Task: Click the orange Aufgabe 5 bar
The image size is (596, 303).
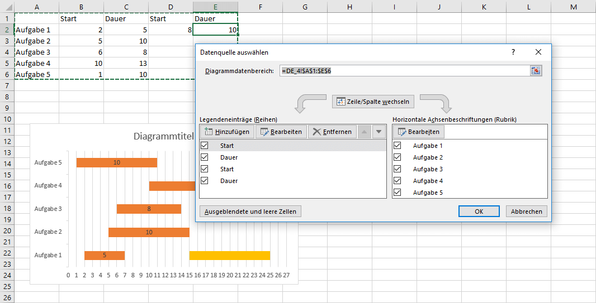Action: [117, 163]
